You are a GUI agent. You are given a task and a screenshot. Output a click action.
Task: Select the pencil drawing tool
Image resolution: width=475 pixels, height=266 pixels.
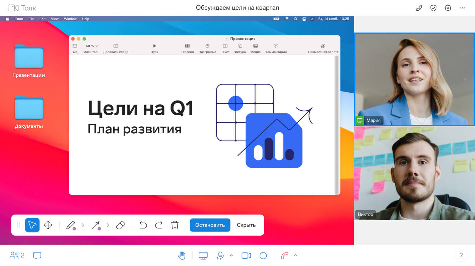(71, 225)
